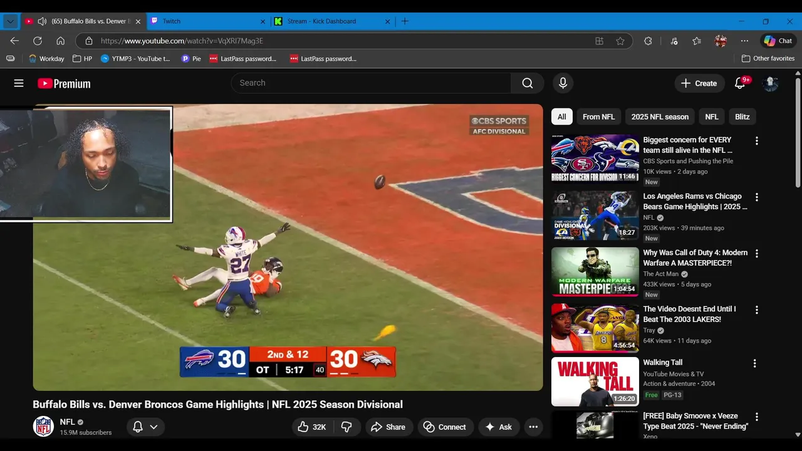Open the Walking Tall movie thumbnail
Viewport: 802px width, 451px height.
coord(595,381)
